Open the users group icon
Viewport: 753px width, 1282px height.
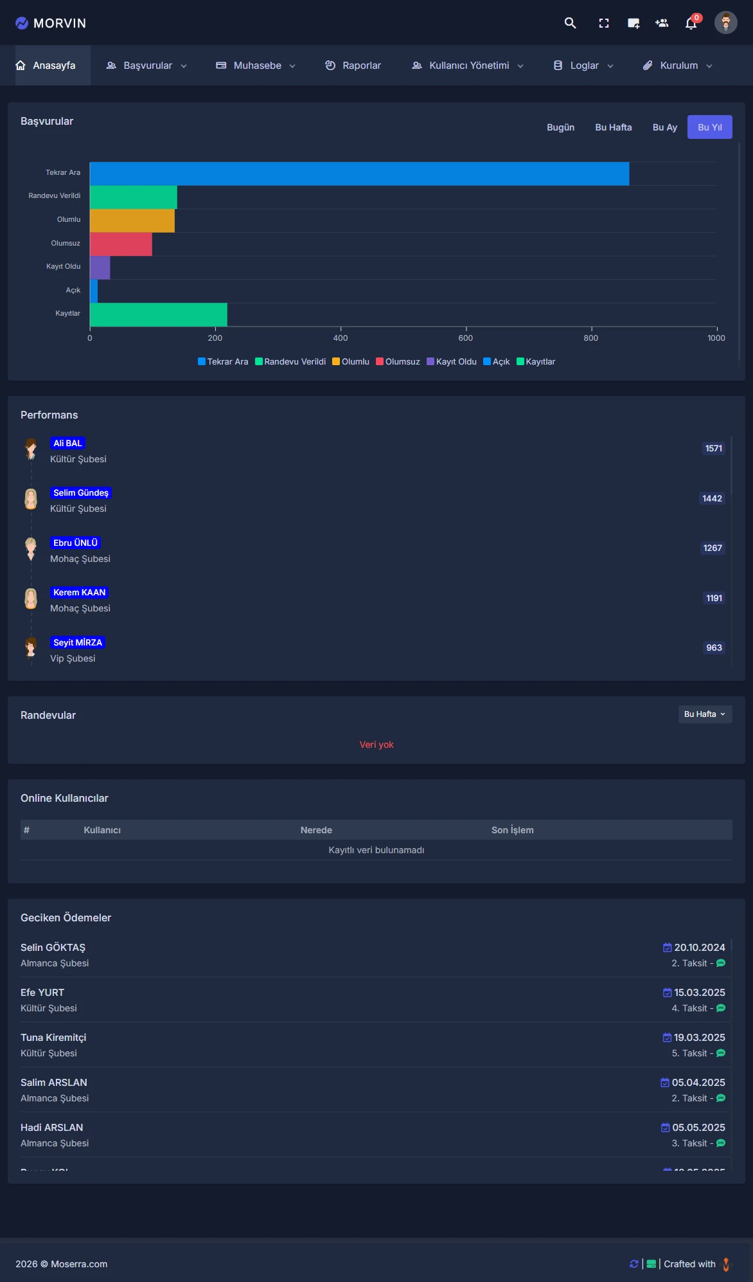(x=662, y=23)
